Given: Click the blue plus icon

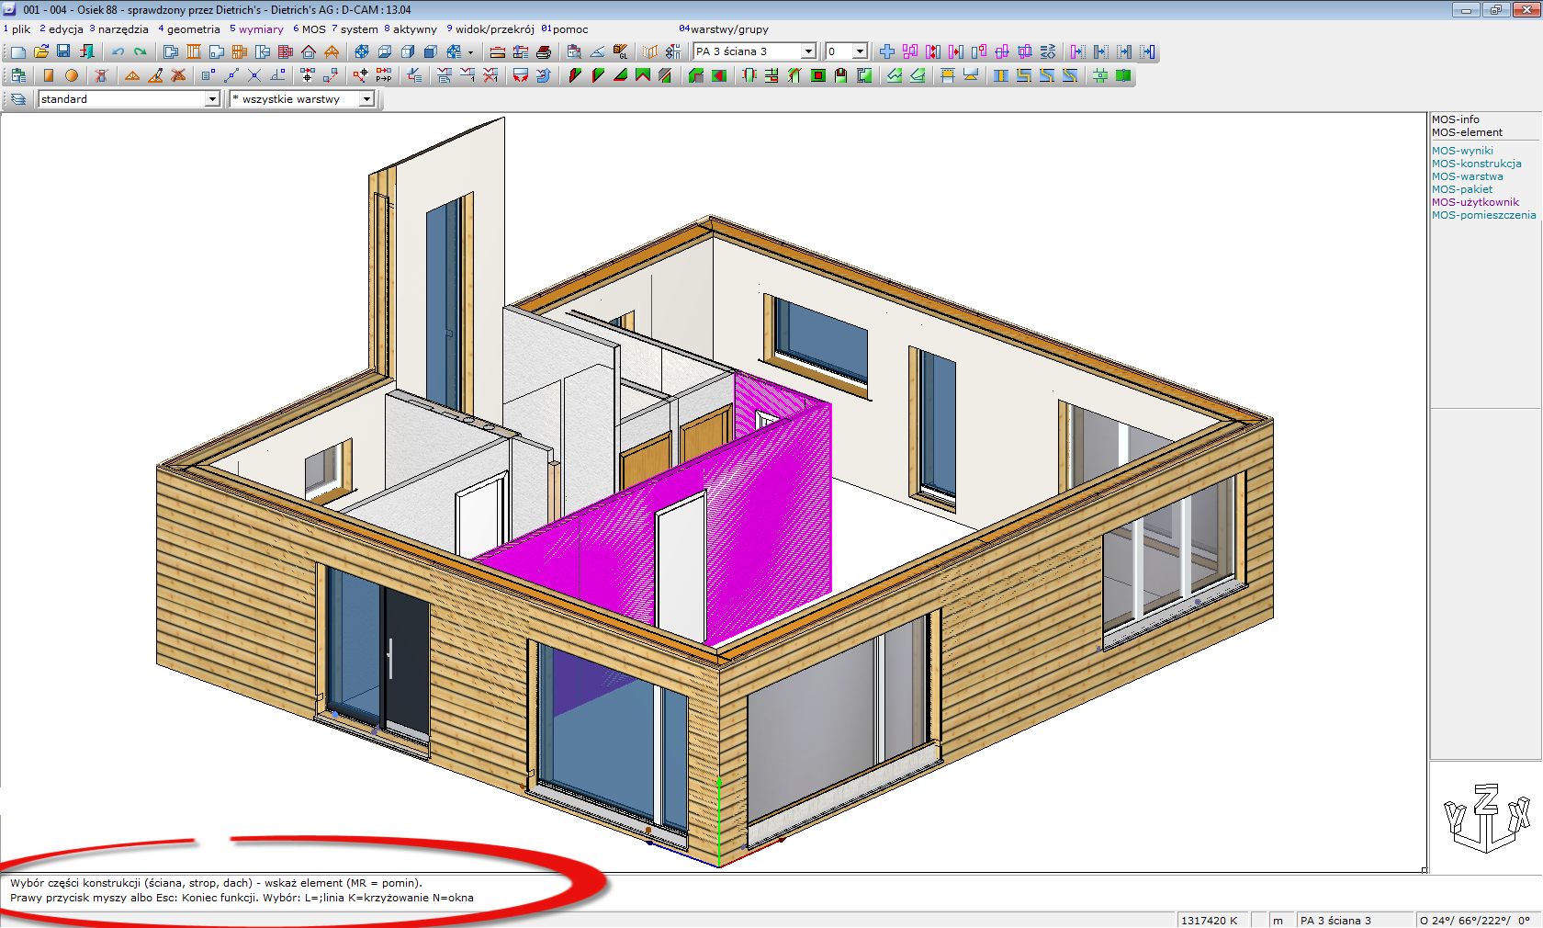Looking at the screenshot, I should click(x=887, y=52).
